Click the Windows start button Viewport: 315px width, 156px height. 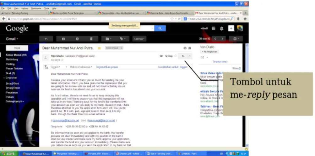click(x=9, y=154)
